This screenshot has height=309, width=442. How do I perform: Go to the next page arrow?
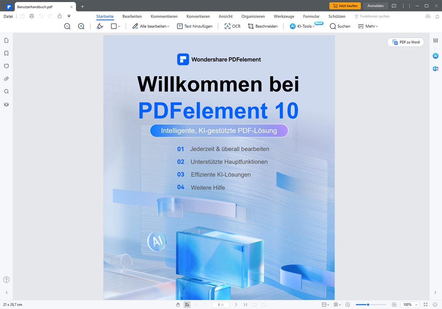point(236,305)
